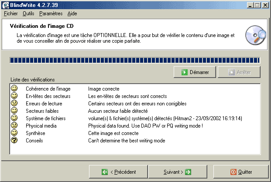Click the question mark icon next to Conseils
Viewport: 271px width, 182px height.
coord(14,140)
